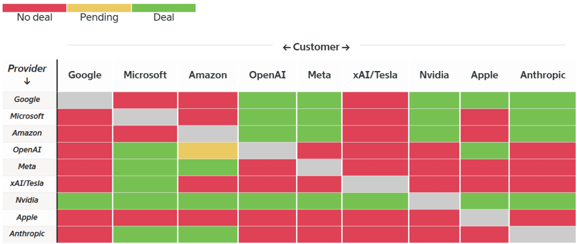The image size is (577, 244).
Task: Click the Anthropic provider to Microsoft customer cell
Action: (x=145, y=234)
